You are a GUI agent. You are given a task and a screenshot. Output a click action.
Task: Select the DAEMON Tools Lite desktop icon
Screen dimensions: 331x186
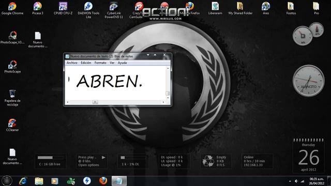click(x=88, y=10)
